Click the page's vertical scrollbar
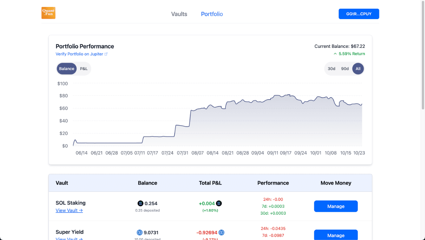 (423, 55)
